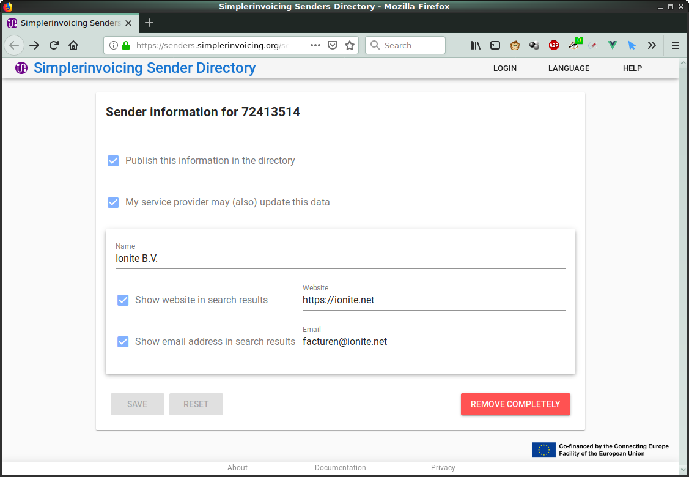Close the Simplerinvoicing Senders tab

[128, 23]
